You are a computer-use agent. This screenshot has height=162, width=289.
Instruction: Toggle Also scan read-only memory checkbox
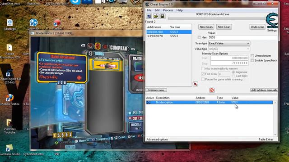pyautogui.click(x=203, y=68)
